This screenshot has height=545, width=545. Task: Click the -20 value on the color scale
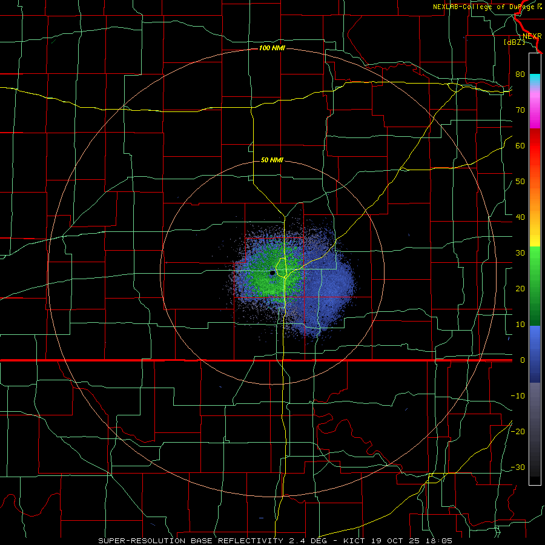(x=518, y=431)
